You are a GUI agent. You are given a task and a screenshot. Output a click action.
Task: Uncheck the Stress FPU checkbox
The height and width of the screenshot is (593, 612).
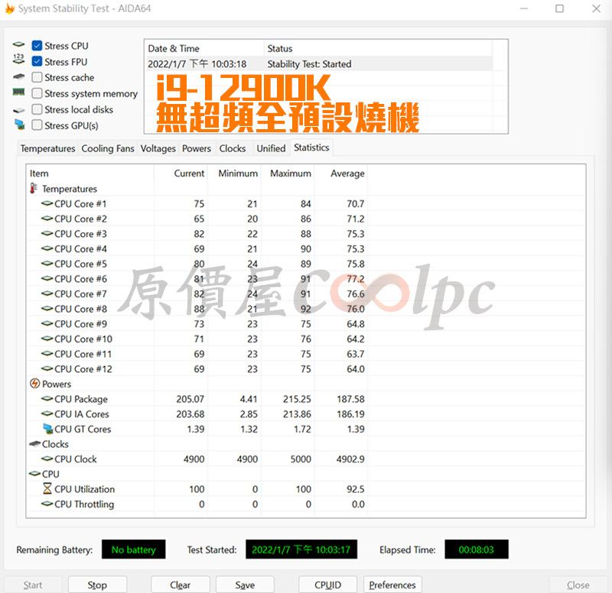pos(37,61)
